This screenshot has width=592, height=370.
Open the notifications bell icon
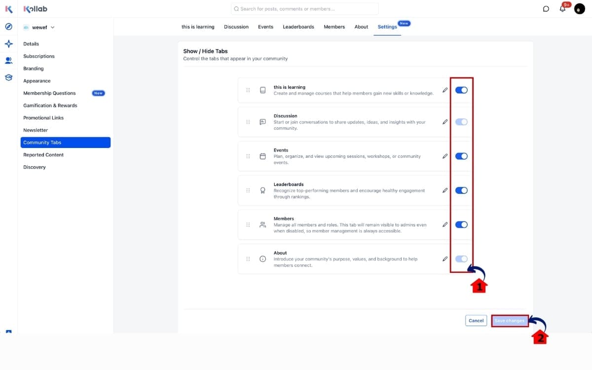(x=562, y=9)
